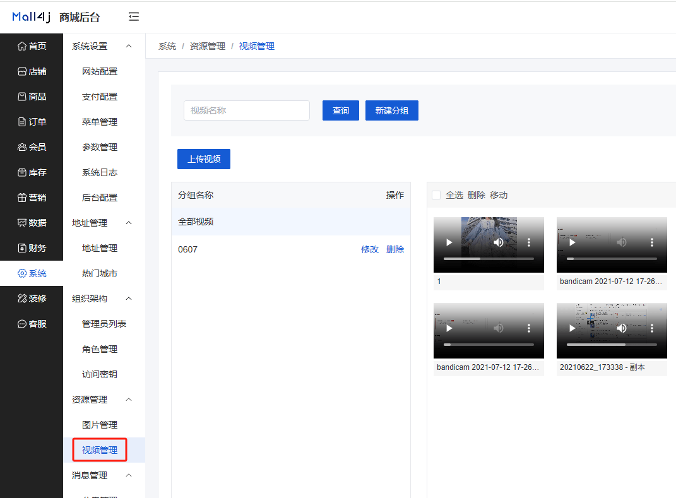Screen dimensions: 676x498
Task: Play the first bandicam video in top row
Action: coord(572,242)
